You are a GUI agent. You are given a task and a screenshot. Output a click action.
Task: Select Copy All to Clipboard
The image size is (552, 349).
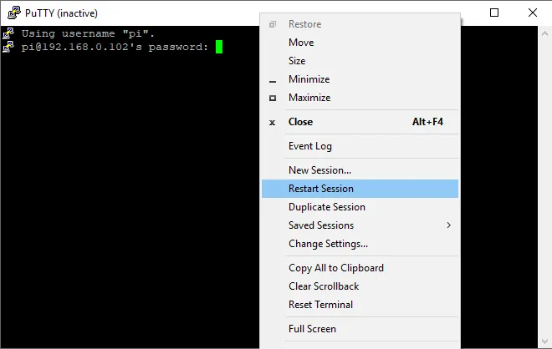coord(360,268)
